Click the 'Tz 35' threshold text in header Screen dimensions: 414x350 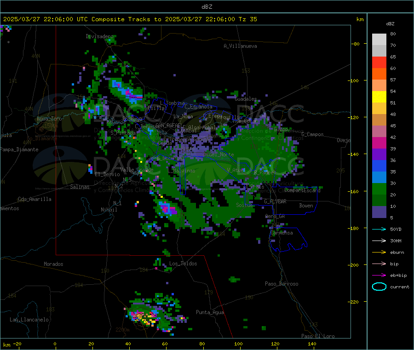click(247, 19)
